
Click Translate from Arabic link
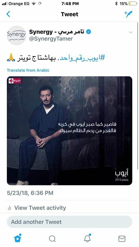point(28,70)
